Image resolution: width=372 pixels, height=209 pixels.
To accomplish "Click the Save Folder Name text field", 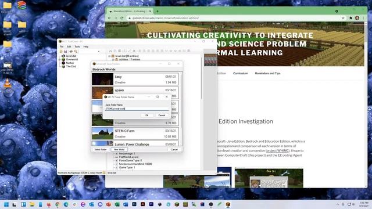I will 137,109.
